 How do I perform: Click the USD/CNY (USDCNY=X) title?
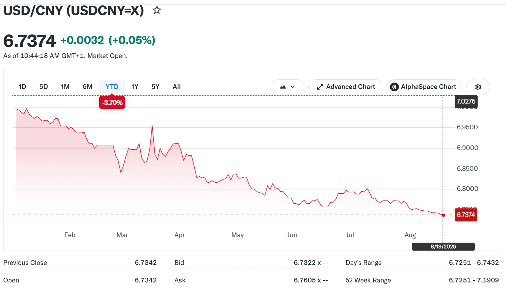click(x=74, y=11)
